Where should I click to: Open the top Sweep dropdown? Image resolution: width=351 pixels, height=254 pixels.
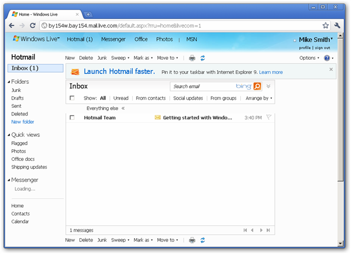(x=120, y=58)
